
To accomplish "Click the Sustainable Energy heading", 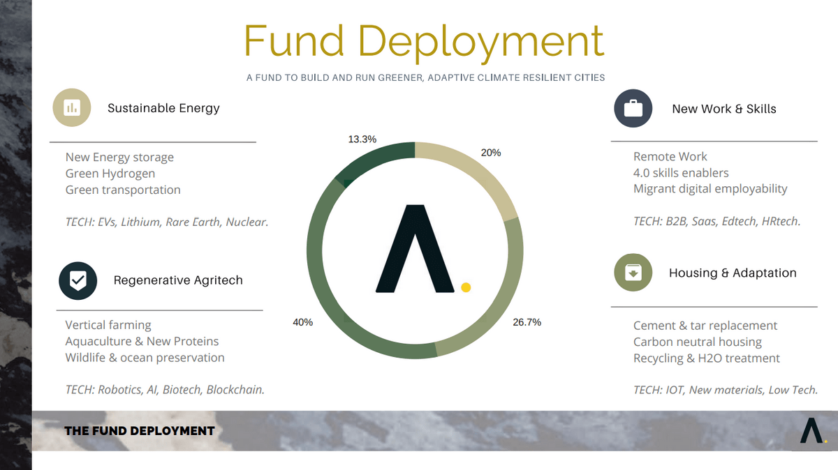I will point(163,108).
